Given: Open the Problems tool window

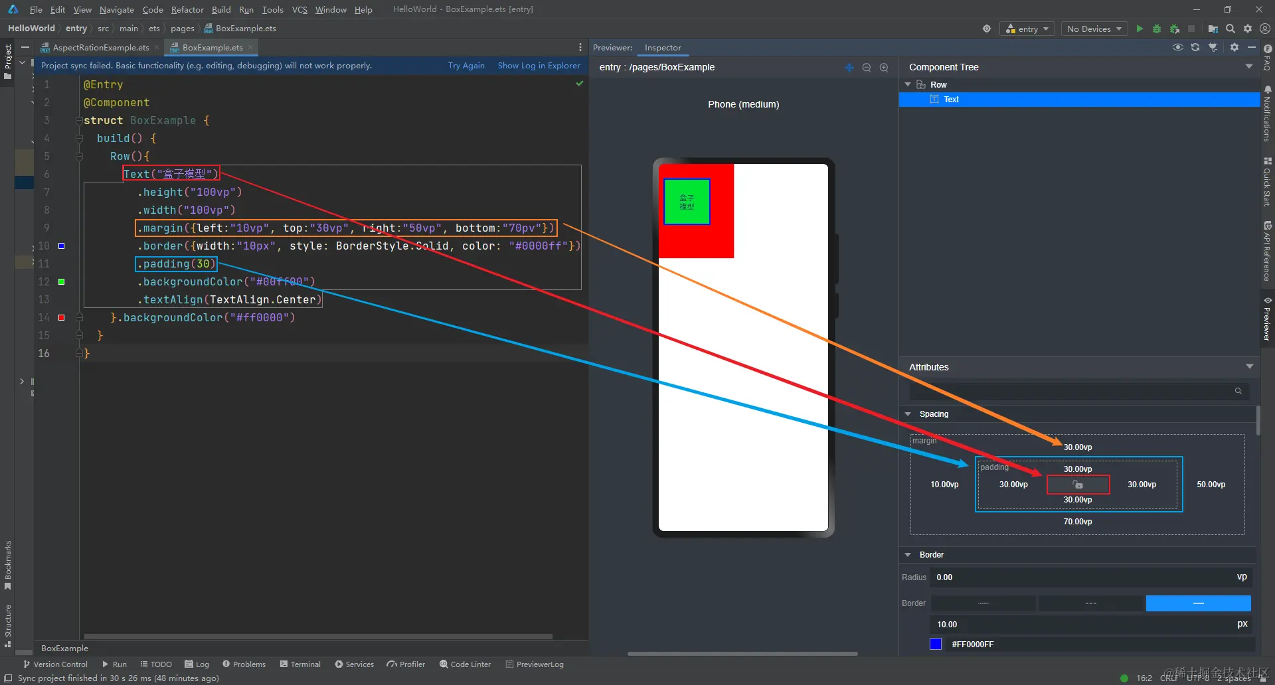Looking at the screenshot, I should [x=244, y=664].
